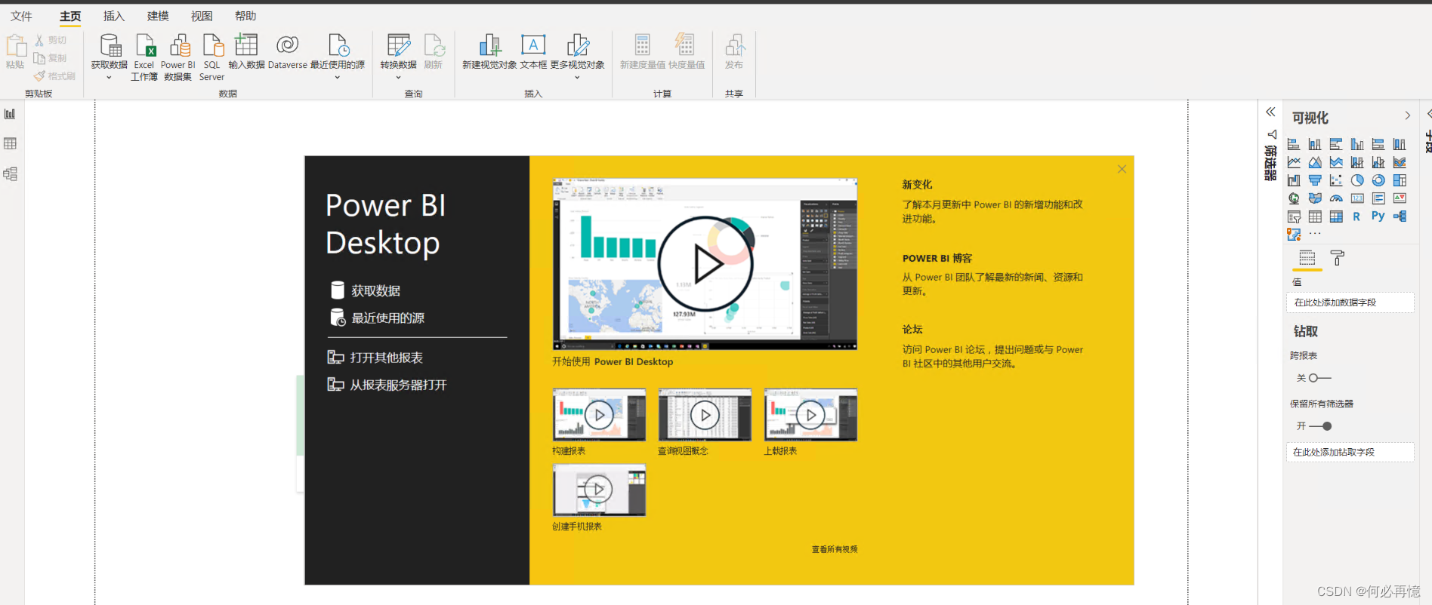Play the 创建手机报表 video thumbnail
1432x605 pixels.
coord(599,490)
